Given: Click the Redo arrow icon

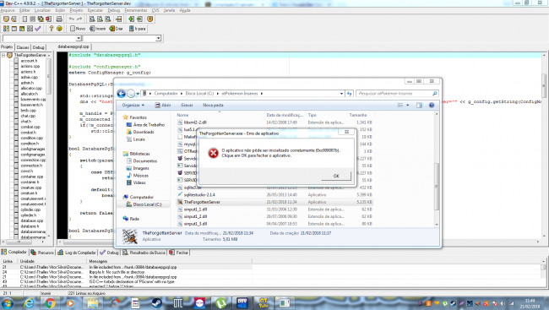Looking at the screenshot, I should click(x=79, y=19).
